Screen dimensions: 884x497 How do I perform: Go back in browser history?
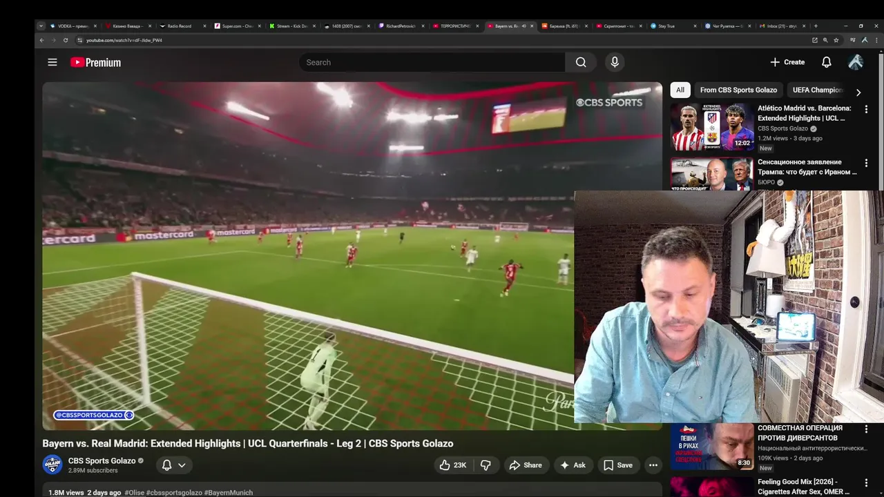point(41,40)
